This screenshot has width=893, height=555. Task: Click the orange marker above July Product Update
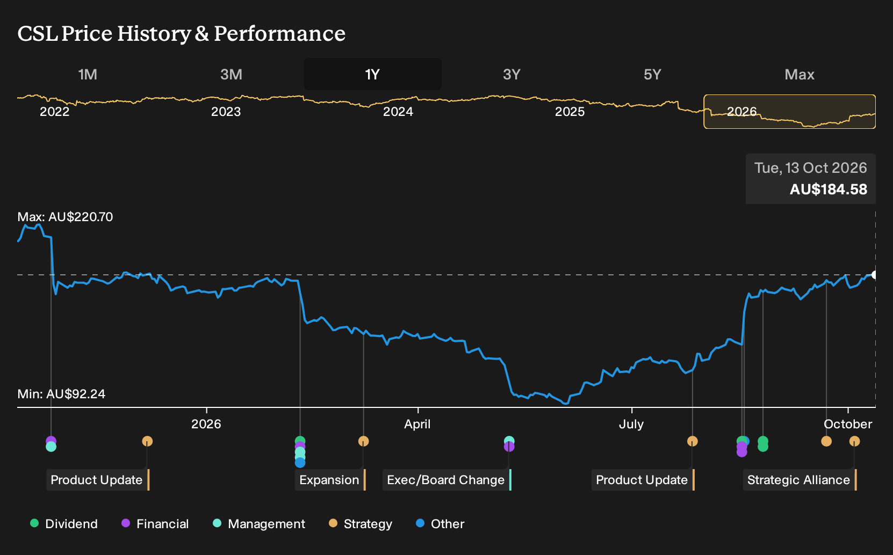(x=692, y=441)
